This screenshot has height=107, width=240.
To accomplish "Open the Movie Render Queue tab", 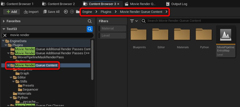I will pyautogui.click(x=140, y=4).
